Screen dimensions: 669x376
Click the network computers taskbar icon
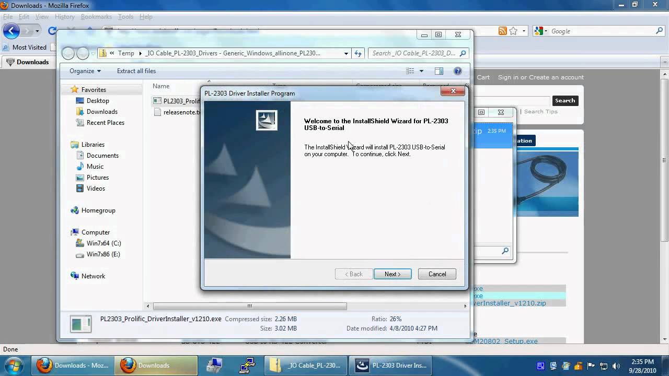point(214,366)
